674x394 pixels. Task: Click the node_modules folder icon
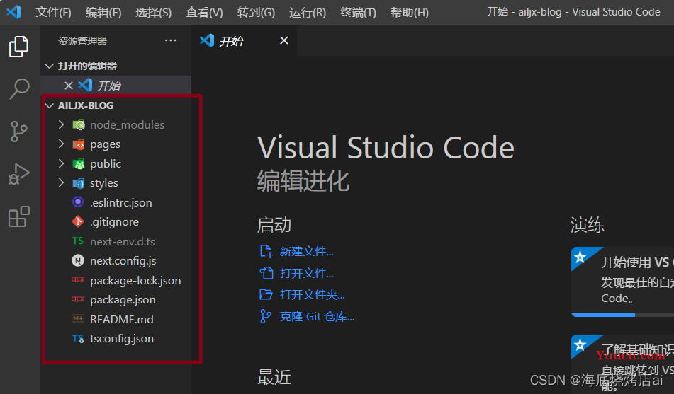click(x=78, y=125)
